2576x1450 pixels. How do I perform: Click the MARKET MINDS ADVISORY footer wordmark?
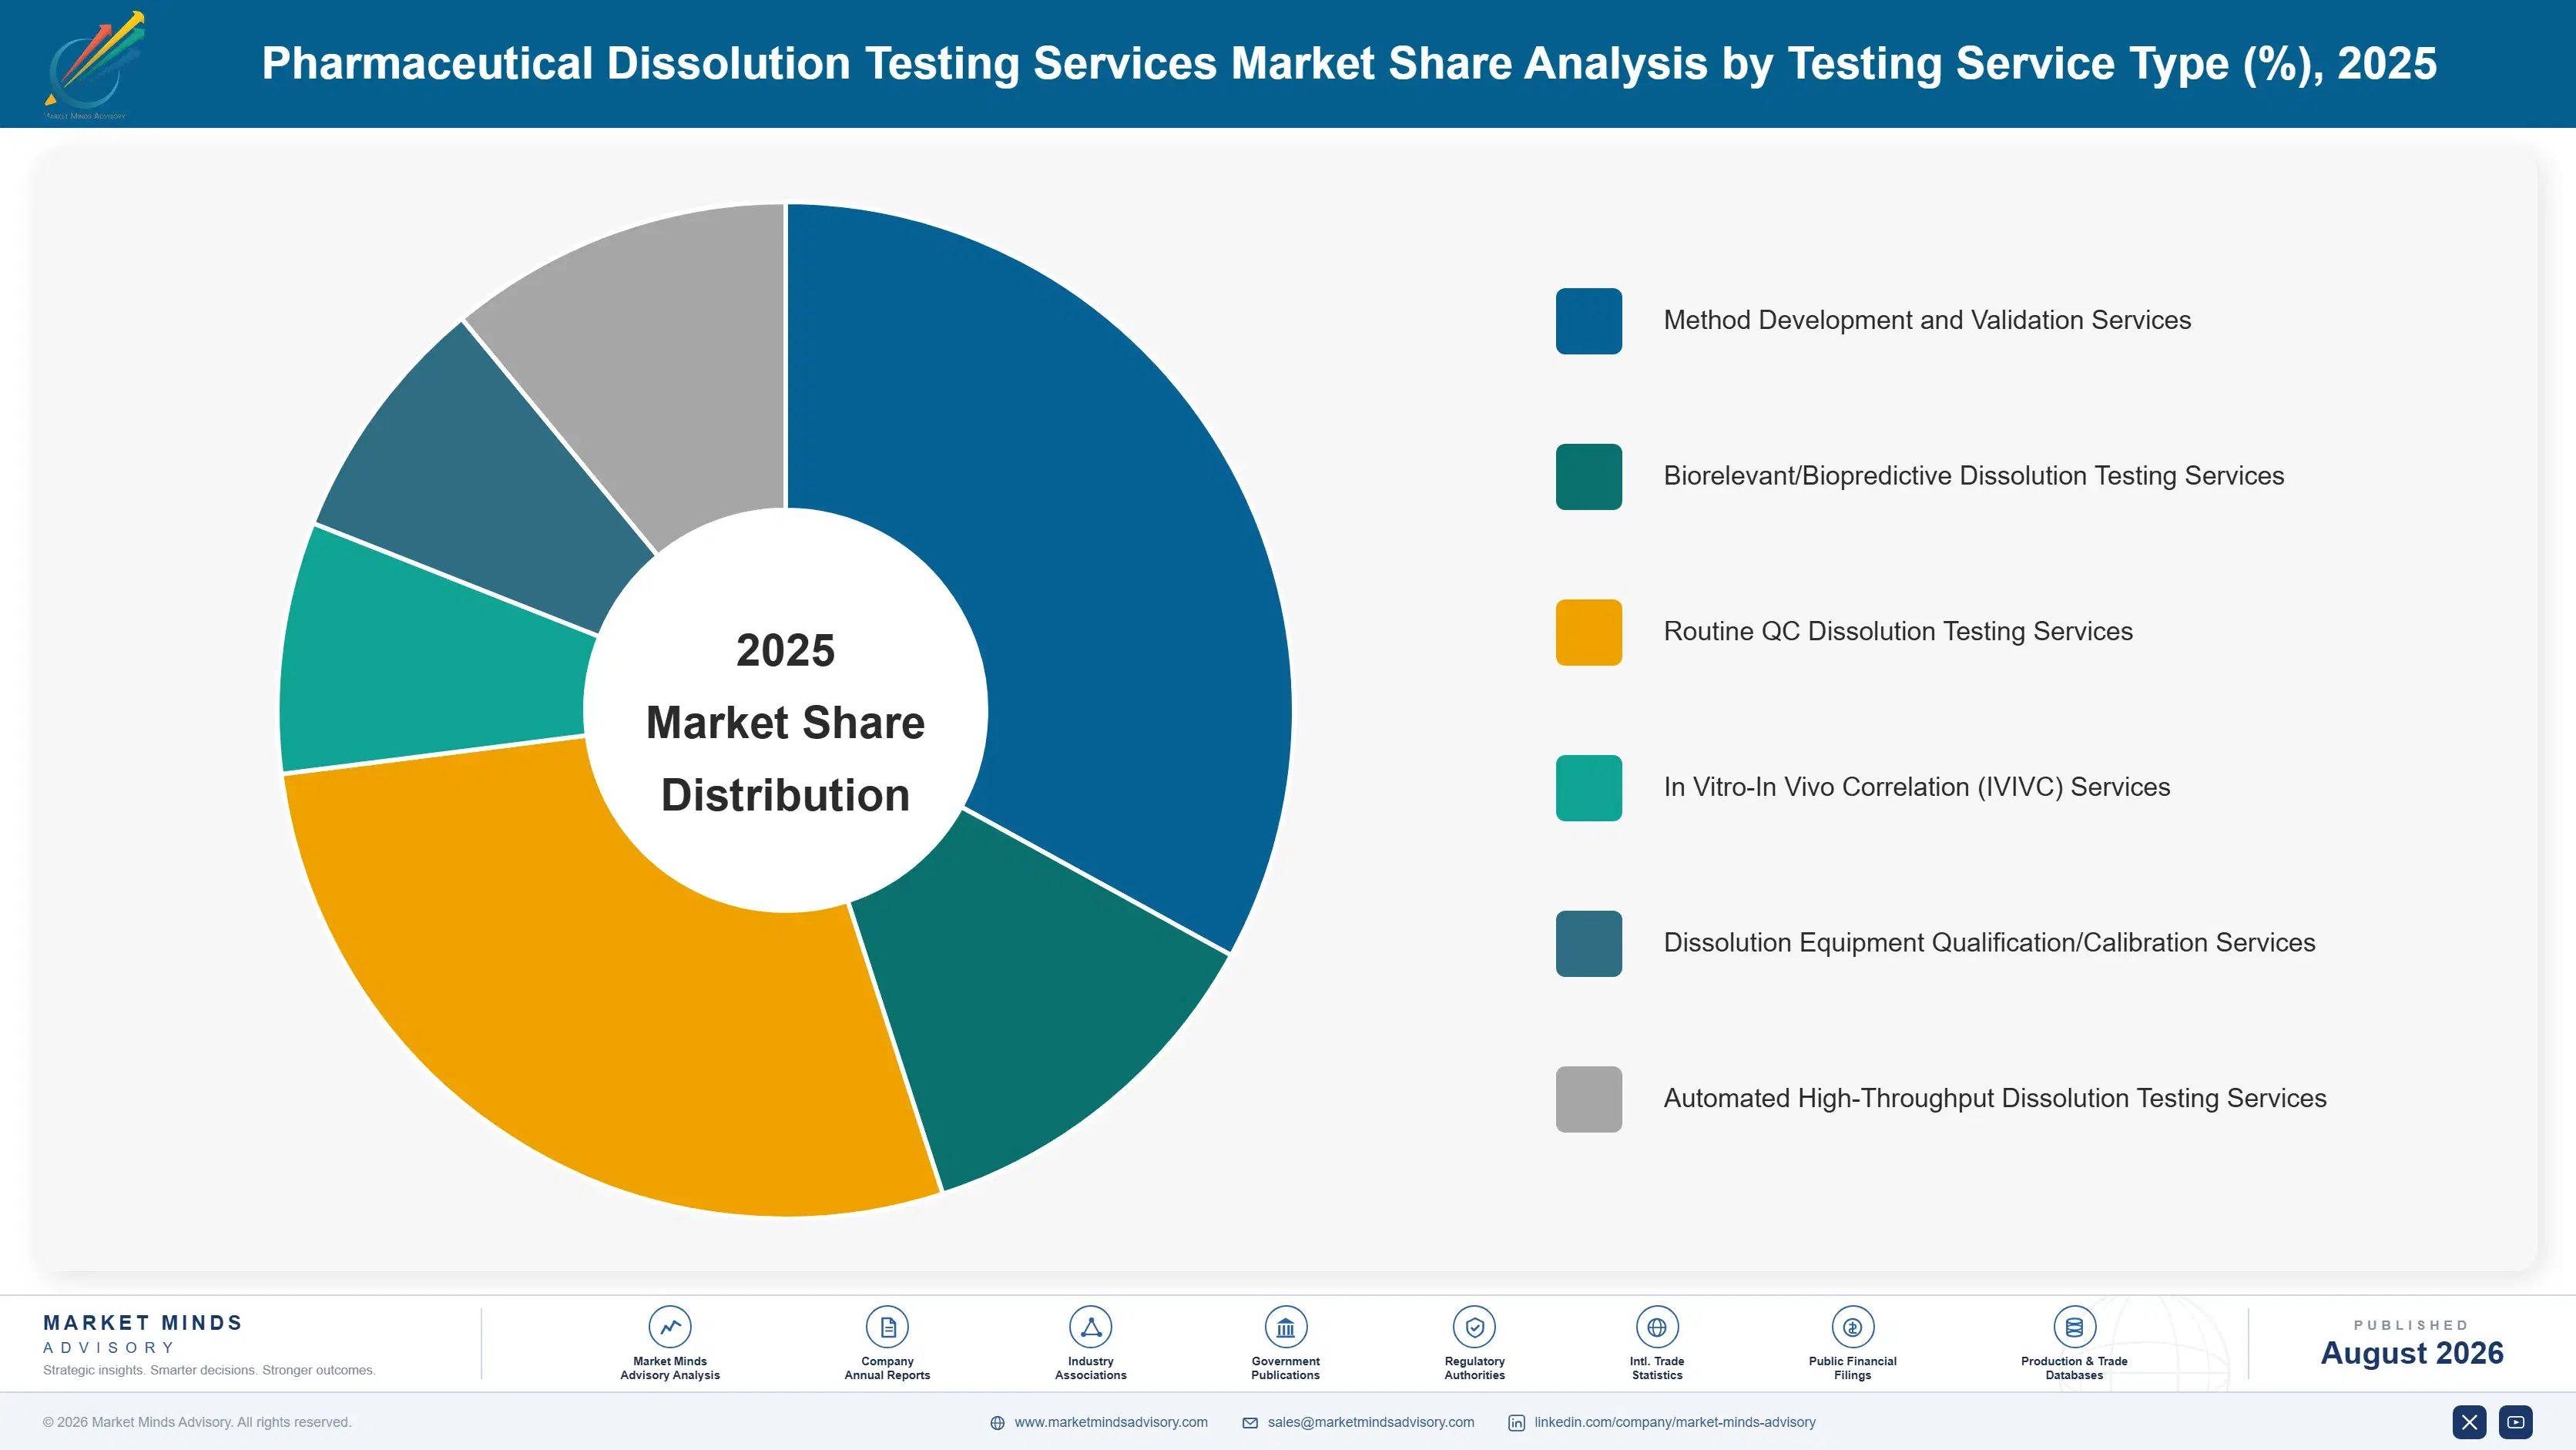click(143, 1334)
